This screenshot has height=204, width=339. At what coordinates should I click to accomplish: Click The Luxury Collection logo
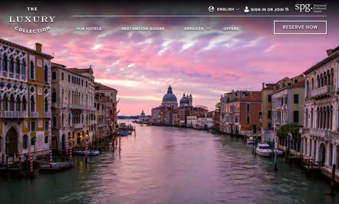point(32,20)
